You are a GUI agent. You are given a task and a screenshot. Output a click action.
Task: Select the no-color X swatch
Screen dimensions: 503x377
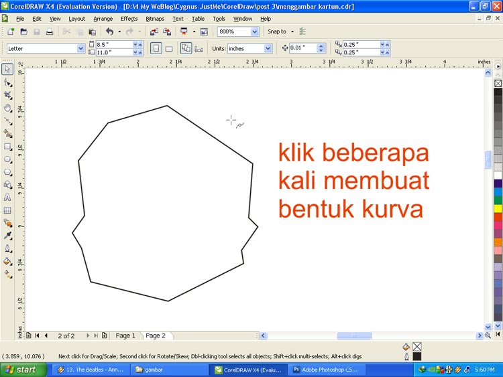498,83
